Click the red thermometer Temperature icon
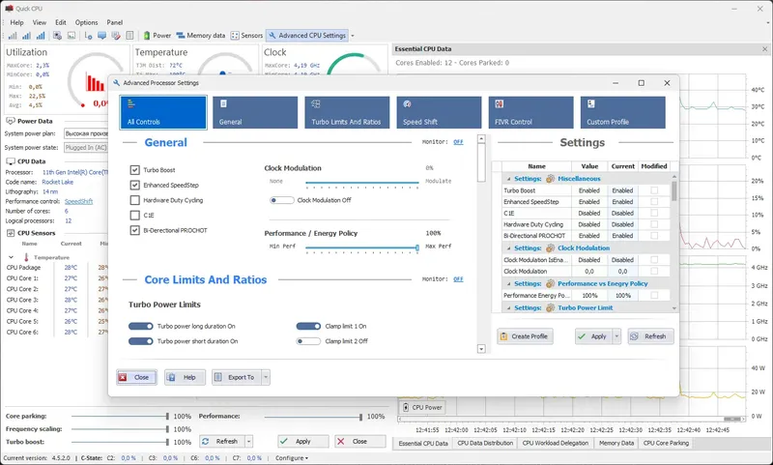This screenshot has height=465, width=773. 26,257
